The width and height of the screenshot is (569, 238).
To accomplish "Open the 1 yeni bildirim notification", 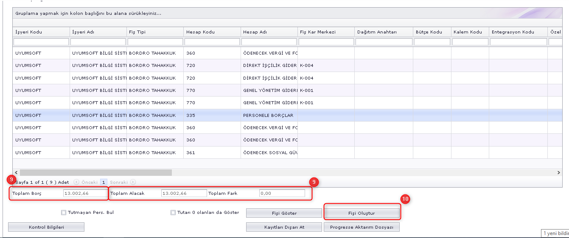I will [x=555, y=233].
